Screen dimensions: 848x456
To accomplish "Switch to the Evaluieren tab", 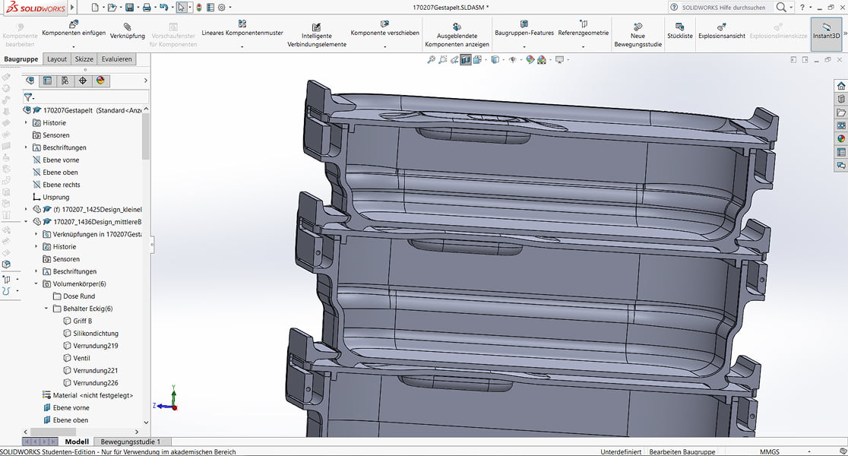I will coord(116,59).
